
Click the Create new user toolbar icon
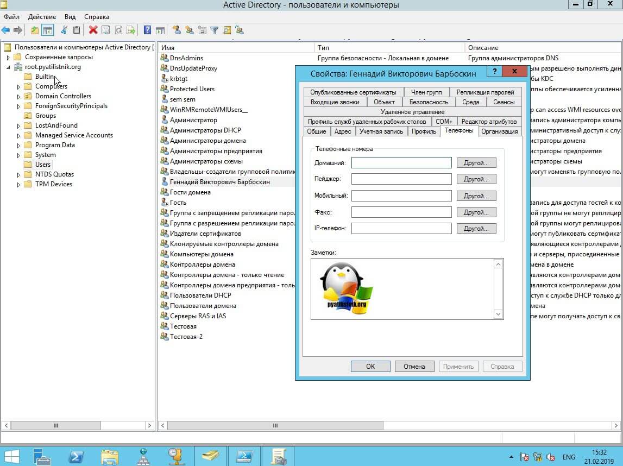click(177, 30)
